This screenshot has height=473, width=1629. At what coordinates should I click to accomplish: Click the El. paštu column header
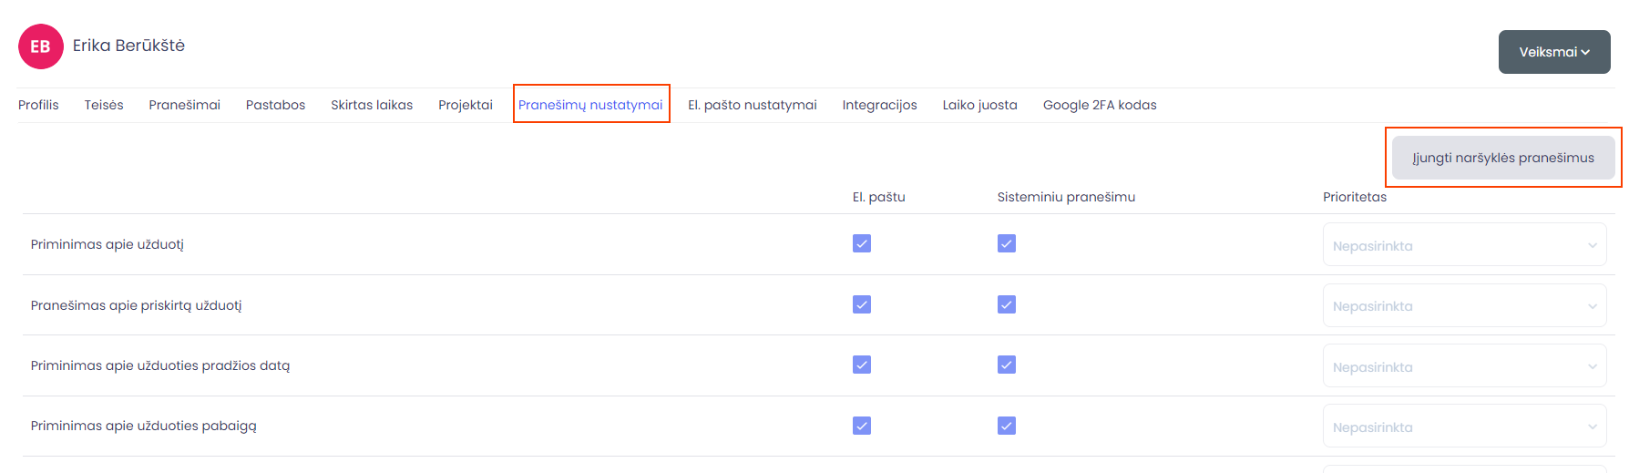point(879,197)
